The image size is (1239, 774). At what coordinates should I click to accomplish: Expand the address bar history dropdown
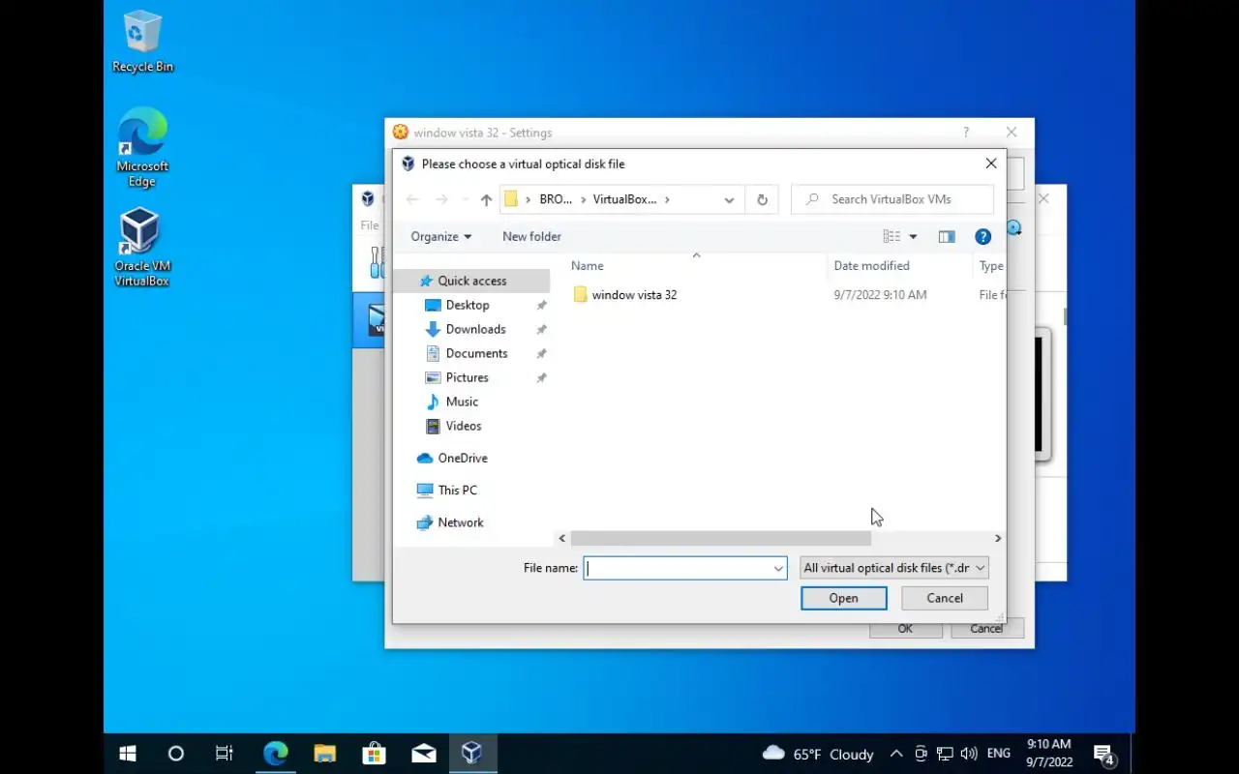click(x=729, y=199)
